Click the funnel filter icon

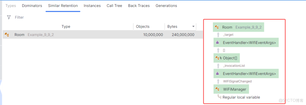click(9, 17)
